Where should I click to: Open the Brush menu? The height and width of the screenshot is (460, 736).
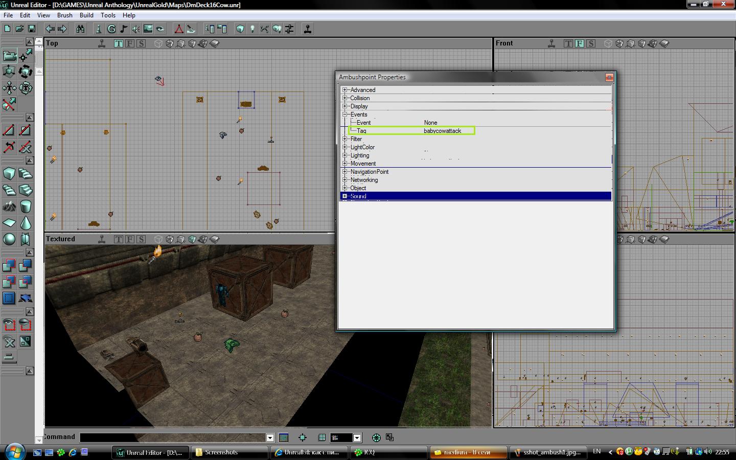coord(64,15)
